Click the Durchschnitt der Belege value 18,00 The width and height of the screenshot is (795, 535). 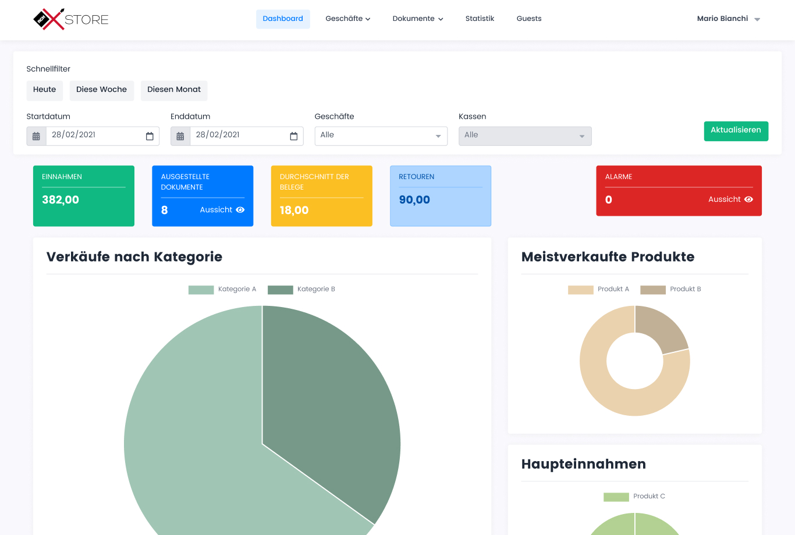click(x=294, y=211)
